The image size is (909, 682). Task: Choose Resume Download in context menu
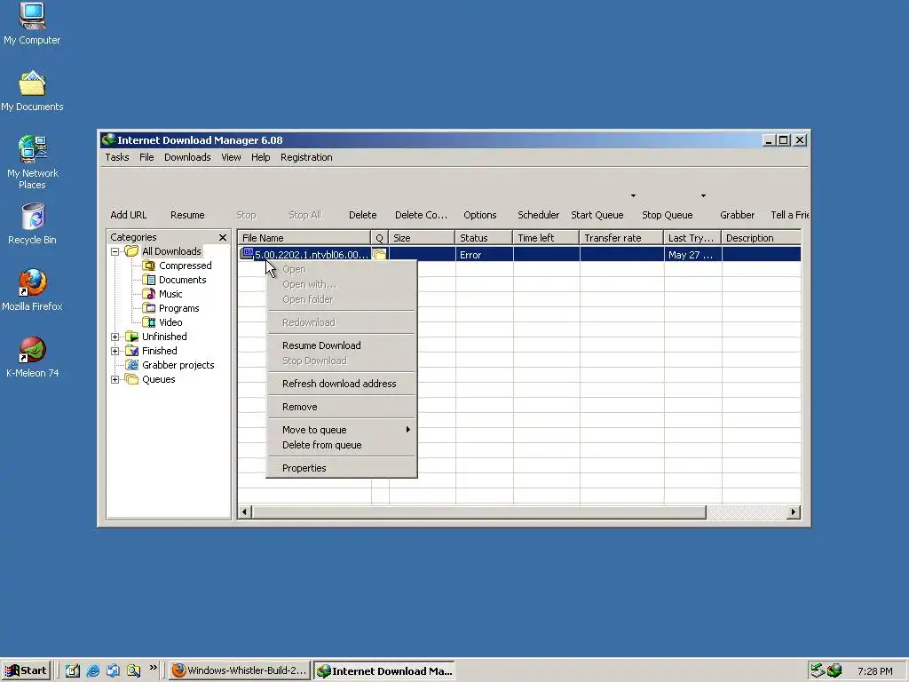[x=342, y=345]
